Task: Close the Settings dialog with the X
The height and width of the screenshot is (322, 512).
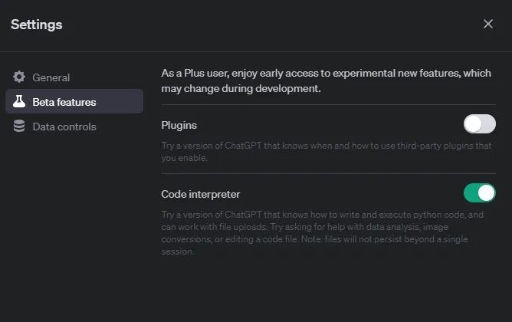Action: (x=488, y=24)
